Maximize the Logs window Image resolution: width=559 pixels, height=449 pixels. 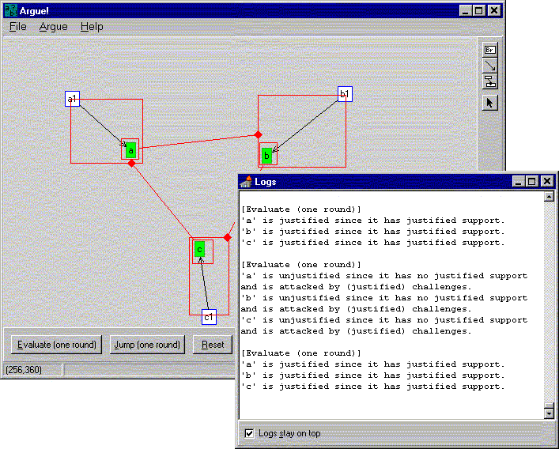532,181
